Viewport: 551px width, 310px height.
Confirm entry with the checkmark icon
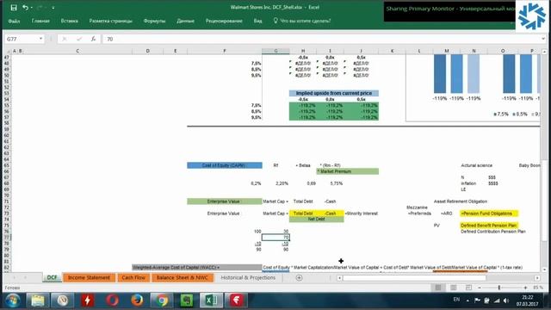(x=79, y=39)
